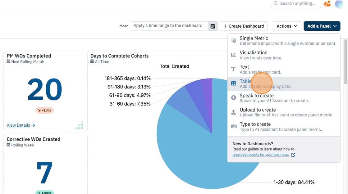Click the Text panel T icon
The image size is (348, 194).
[x=233, y=69]
